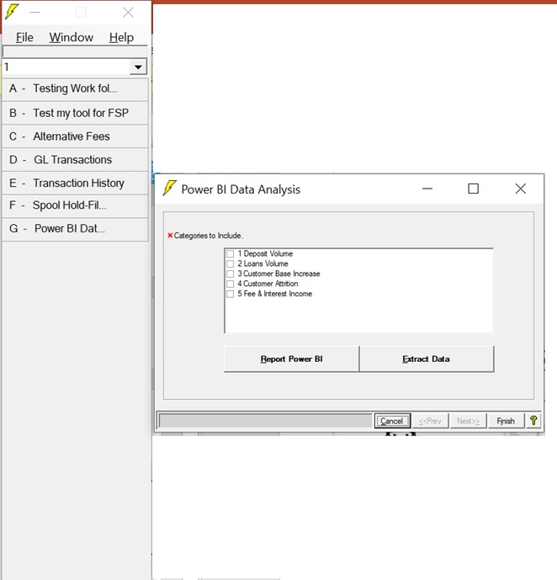Open D - GL Transactions
This screenshot has width=557, height=580.
coord(75,159)
